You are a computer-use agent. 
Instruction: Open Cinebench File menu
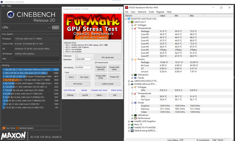[3, 6]
